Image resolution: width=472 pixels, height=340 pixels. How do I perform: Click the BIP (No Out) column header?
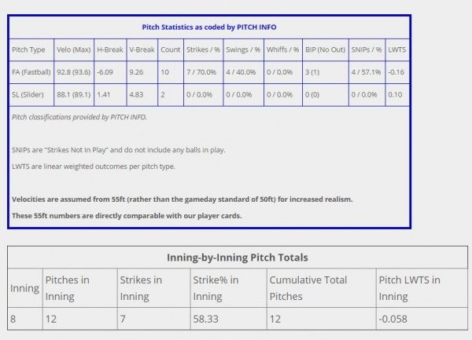326,49
